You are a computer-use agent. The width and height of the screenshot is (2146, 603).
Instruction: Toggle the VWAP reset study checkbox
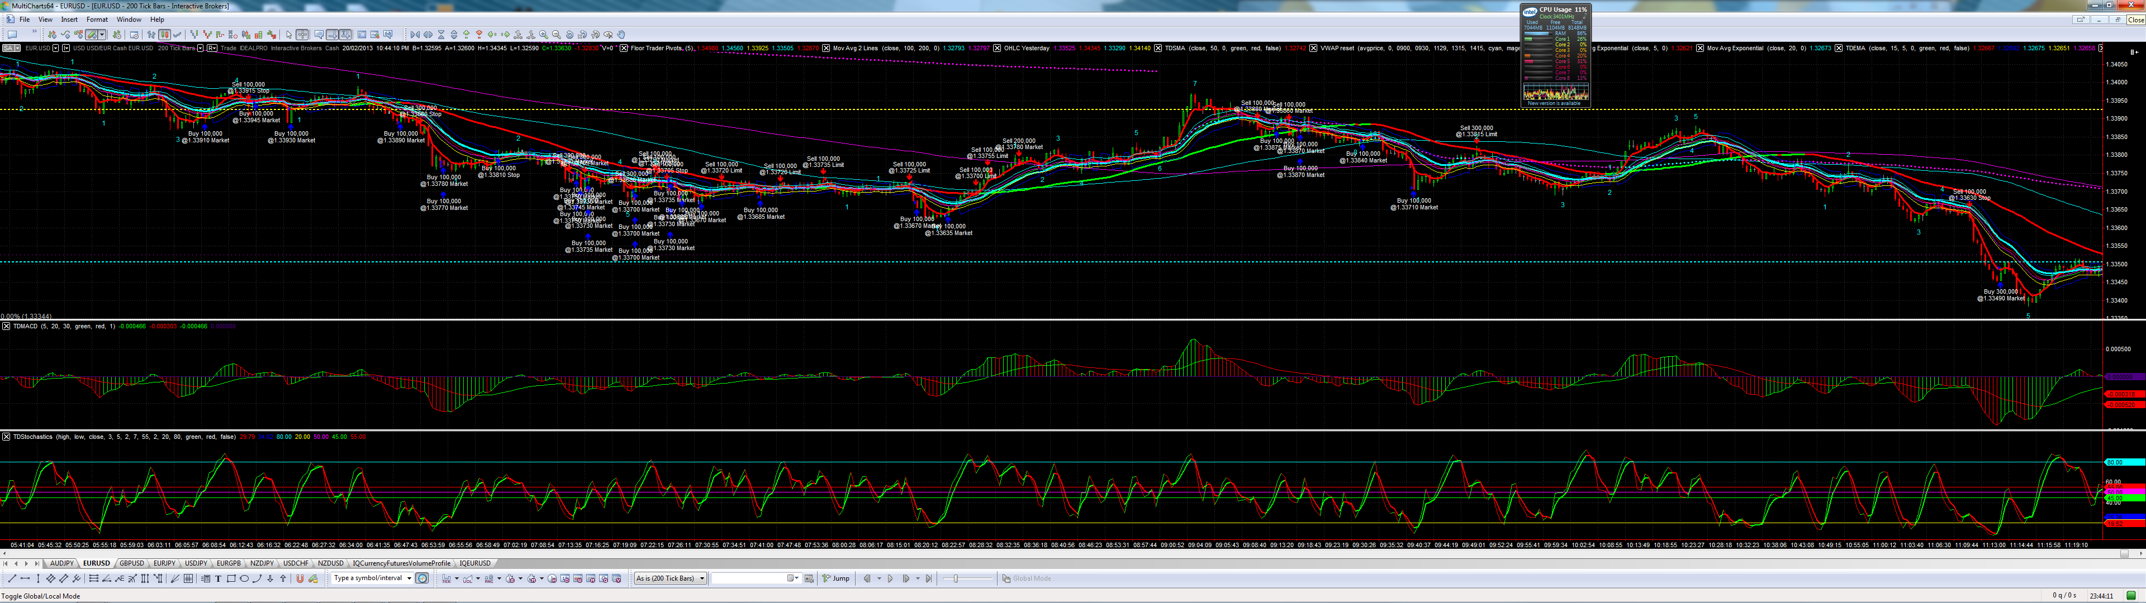point(1313,47)
